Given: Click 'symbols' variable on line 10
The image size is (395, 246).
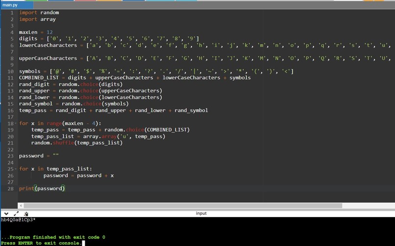Looking at the screenshot, I should (30, 71).
